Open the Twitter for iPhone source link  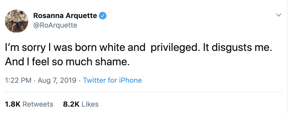point(112,80)
